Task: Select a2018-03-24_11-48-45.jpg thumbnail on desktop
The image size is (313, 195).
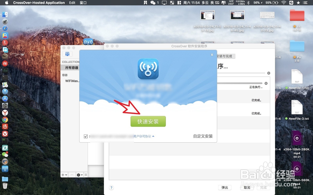Action: coord(237,15)
